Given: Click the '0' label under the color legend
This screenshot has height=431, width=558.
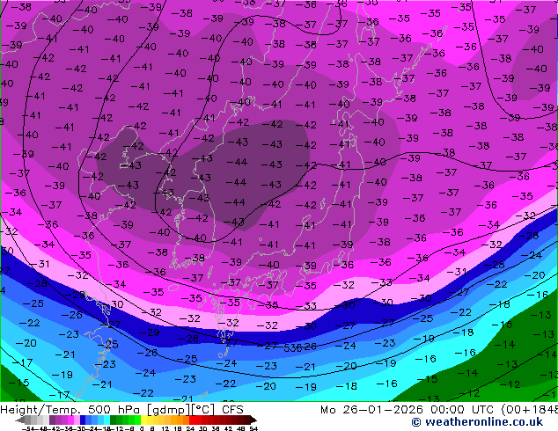Looking at the screenshot, I should coord(142,428).
